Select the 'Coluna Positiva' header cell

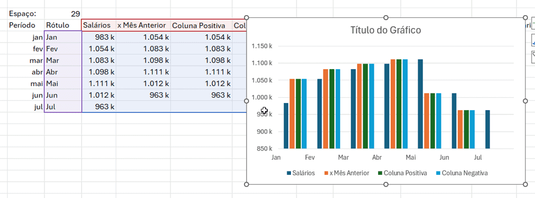(202, 25)
